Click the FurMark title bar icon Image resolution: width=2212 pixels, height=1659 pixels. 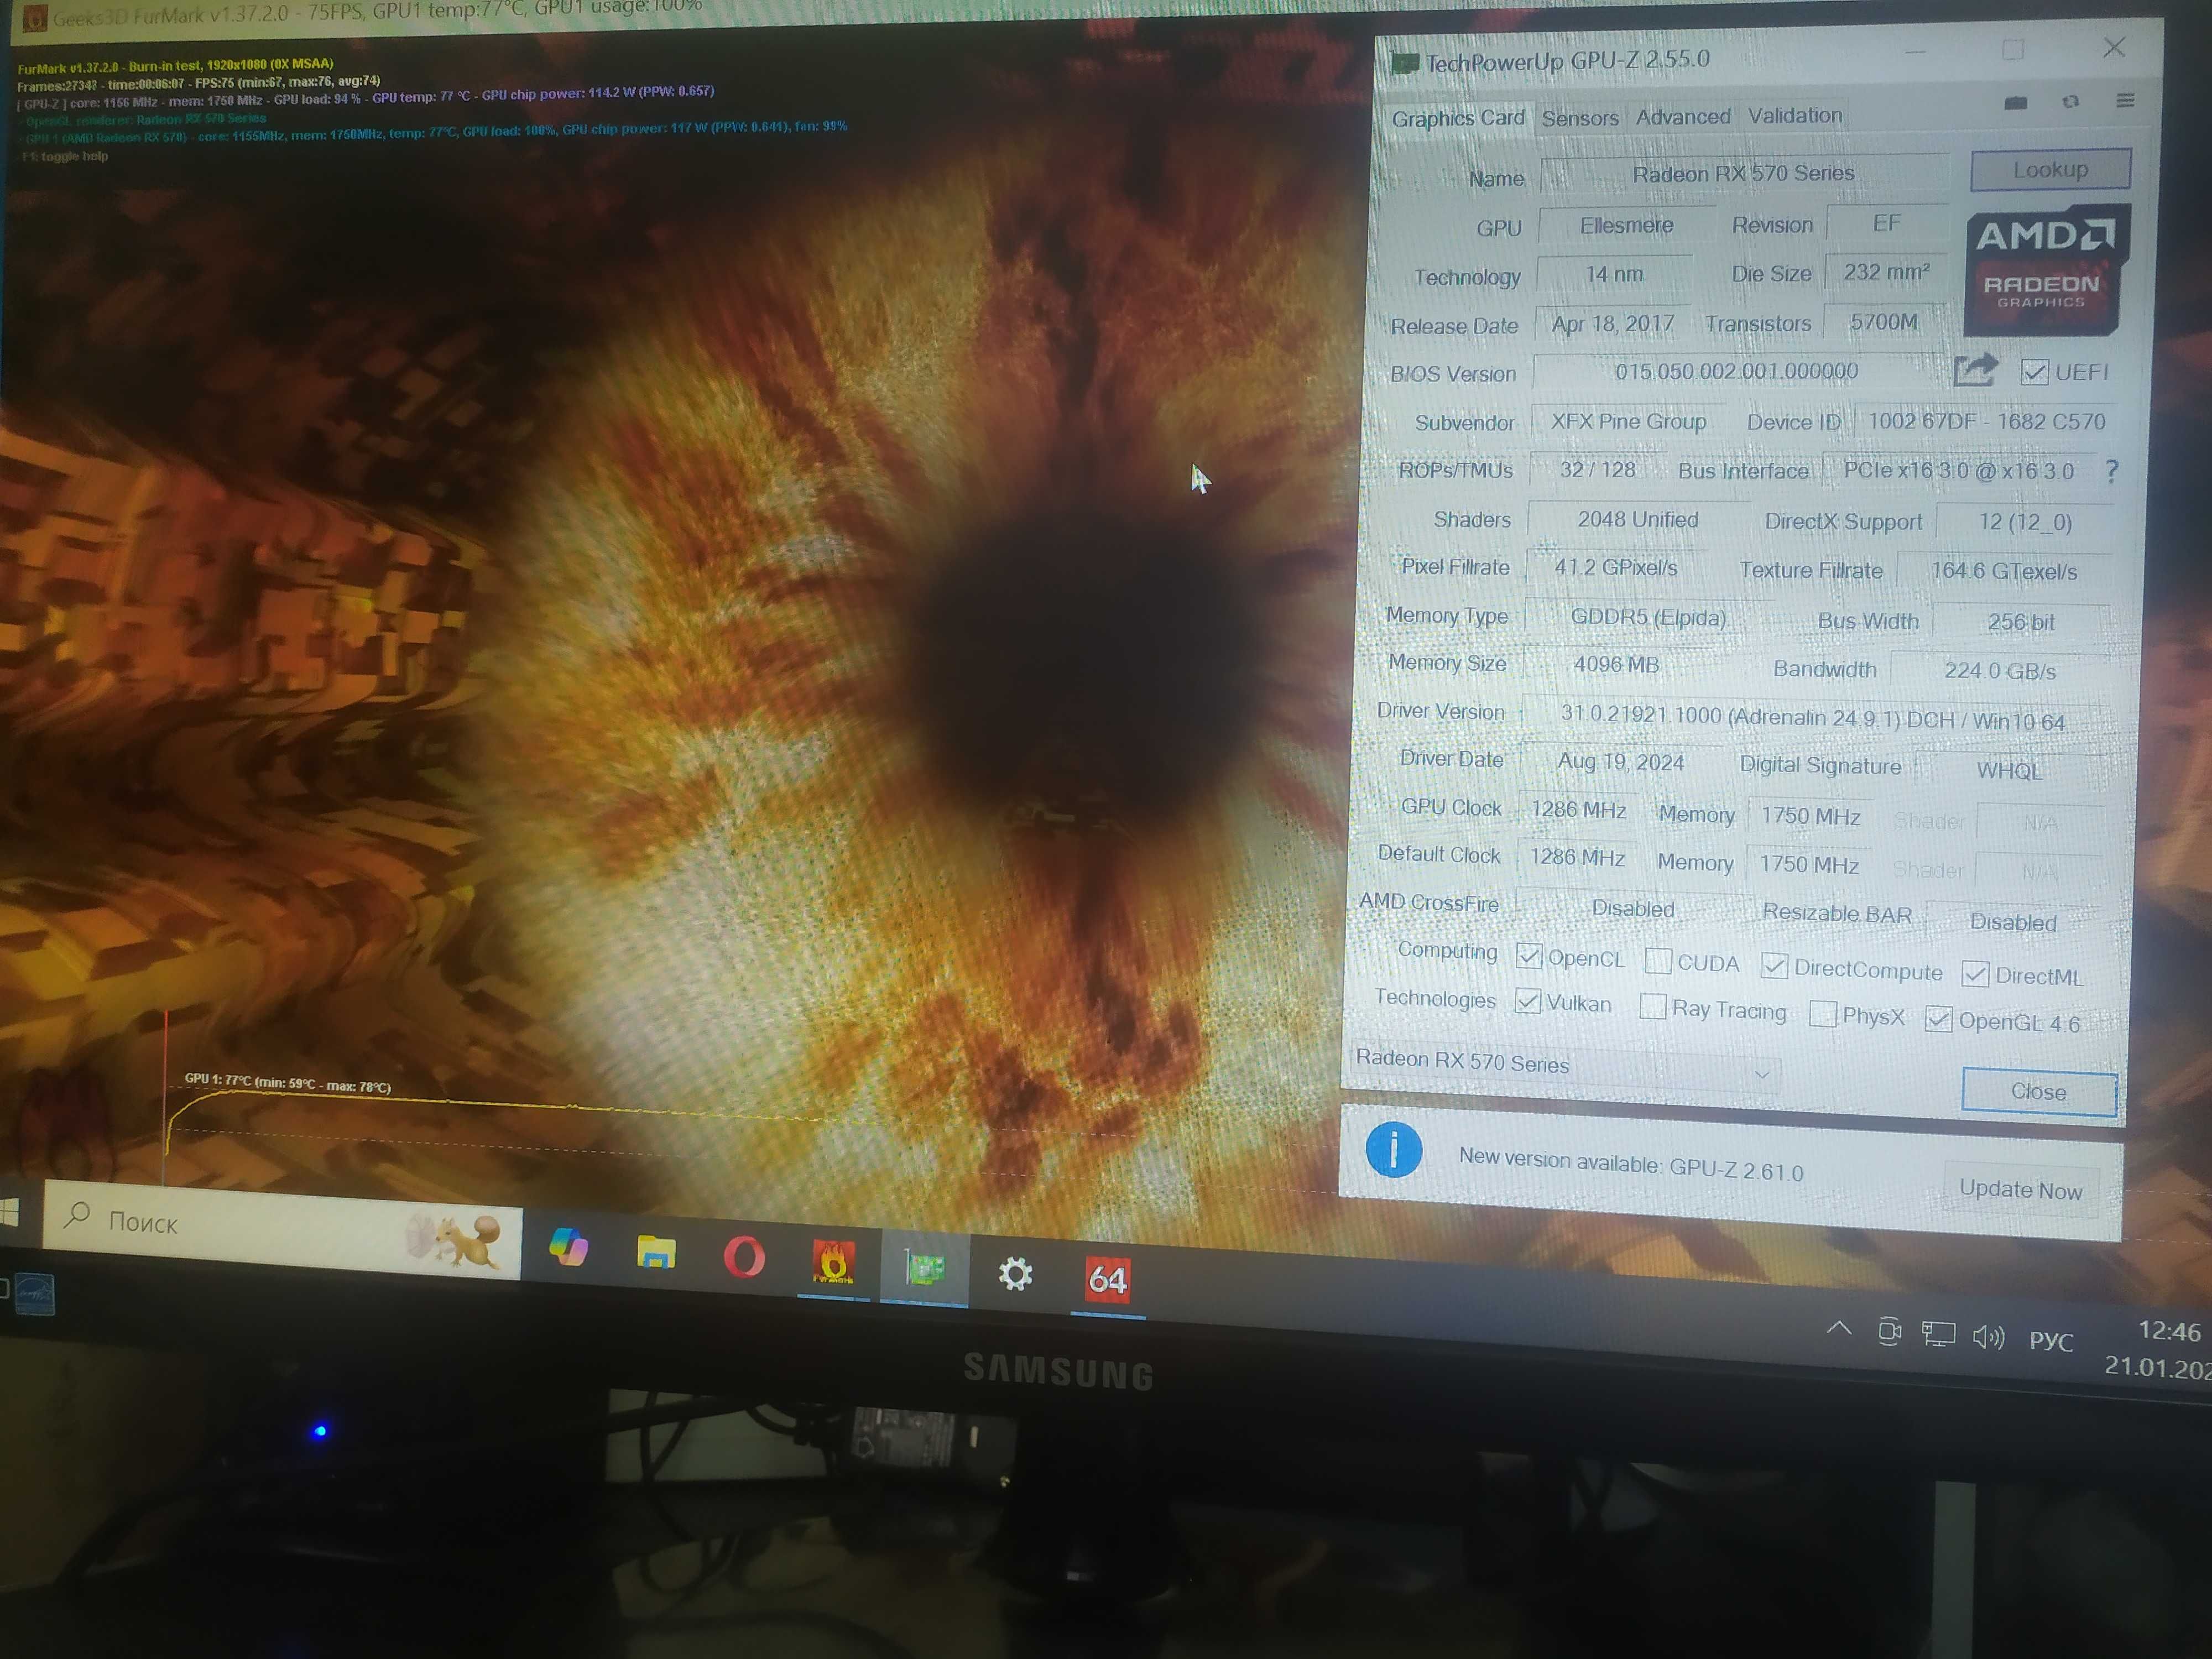35,18
